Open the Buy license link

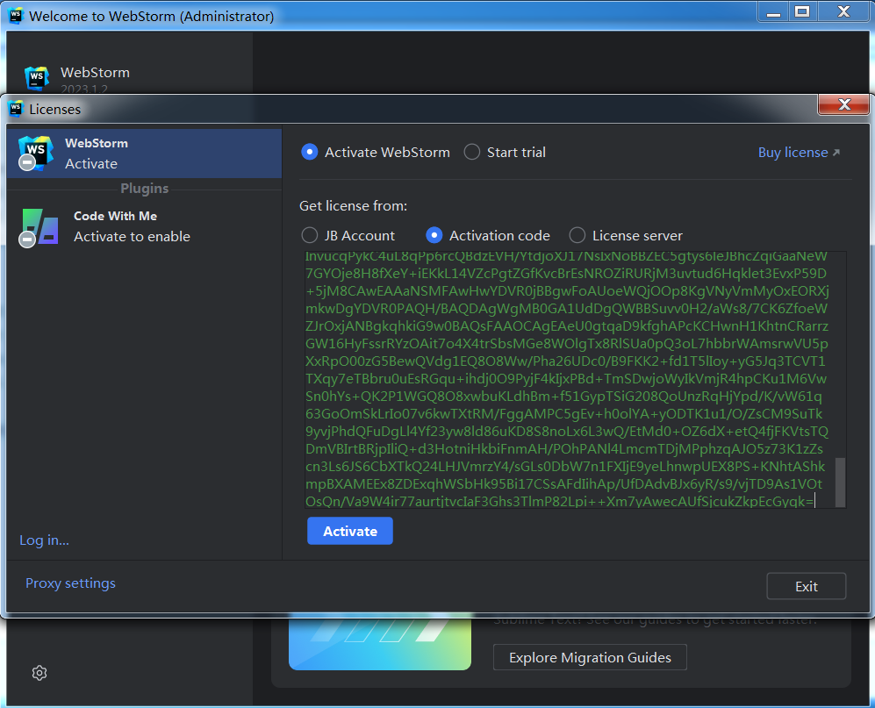pos(799,153)
